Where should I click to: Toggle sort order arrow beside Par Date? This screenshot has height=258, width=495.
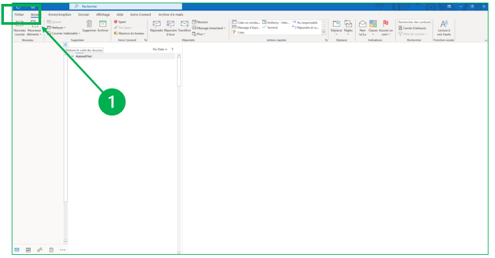click(x=172, y=49)
